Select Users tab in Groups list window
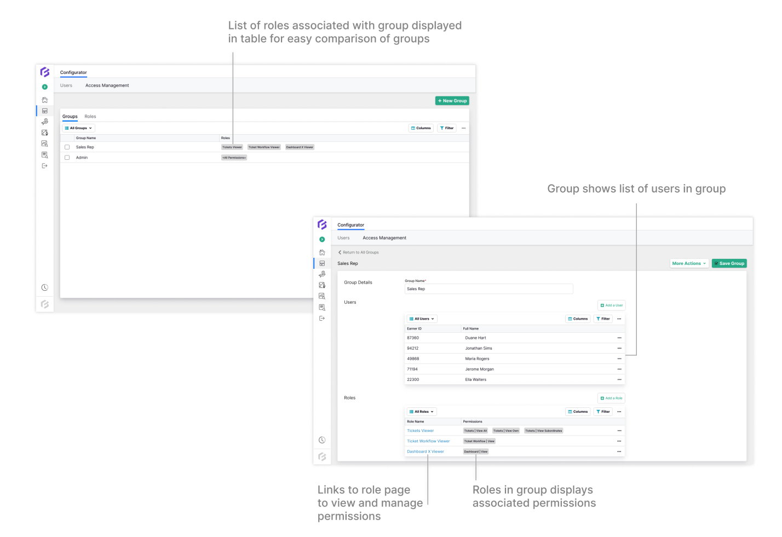 click(66, 85)
